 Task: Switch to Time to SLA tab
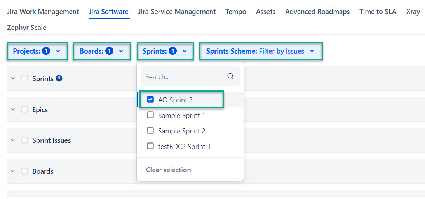[x=378, y=12]
